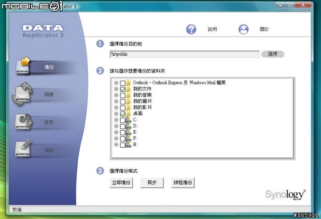Click the D: drive icon
The height and width of the screenshot is (219, 321).
128,126
